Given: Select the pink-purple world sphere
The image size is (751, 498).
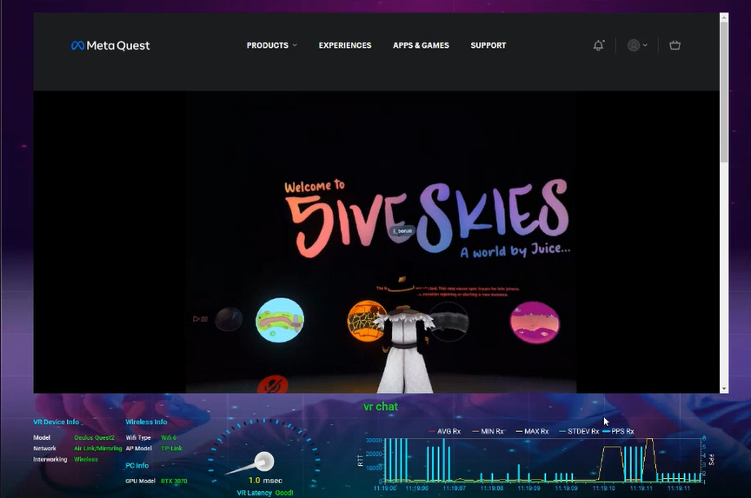Looking at the screenshot, I should (x=535, y=322).
